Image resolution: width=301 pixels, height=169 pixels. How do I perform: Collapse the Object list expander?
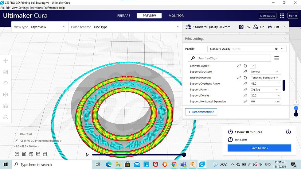(16, 134)
